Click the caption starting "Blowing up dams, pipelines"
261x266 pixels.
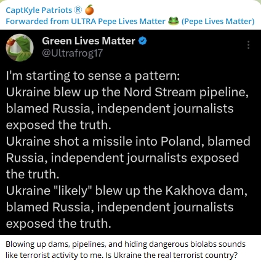point(126,249)
